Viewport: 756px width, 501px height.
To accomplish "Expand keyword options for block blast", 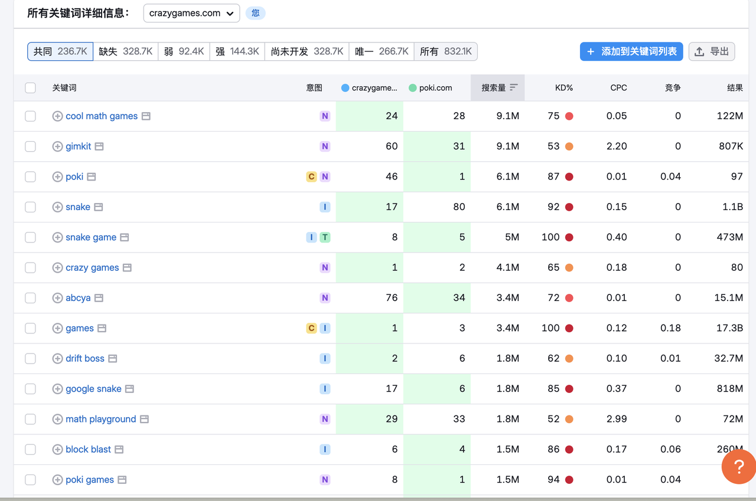I will point(57,450).
